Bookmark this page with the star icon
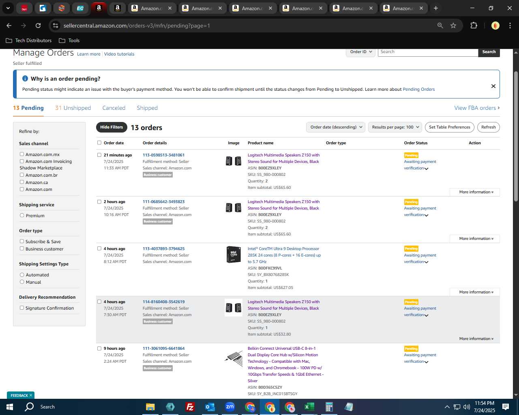 pos(453,26)
